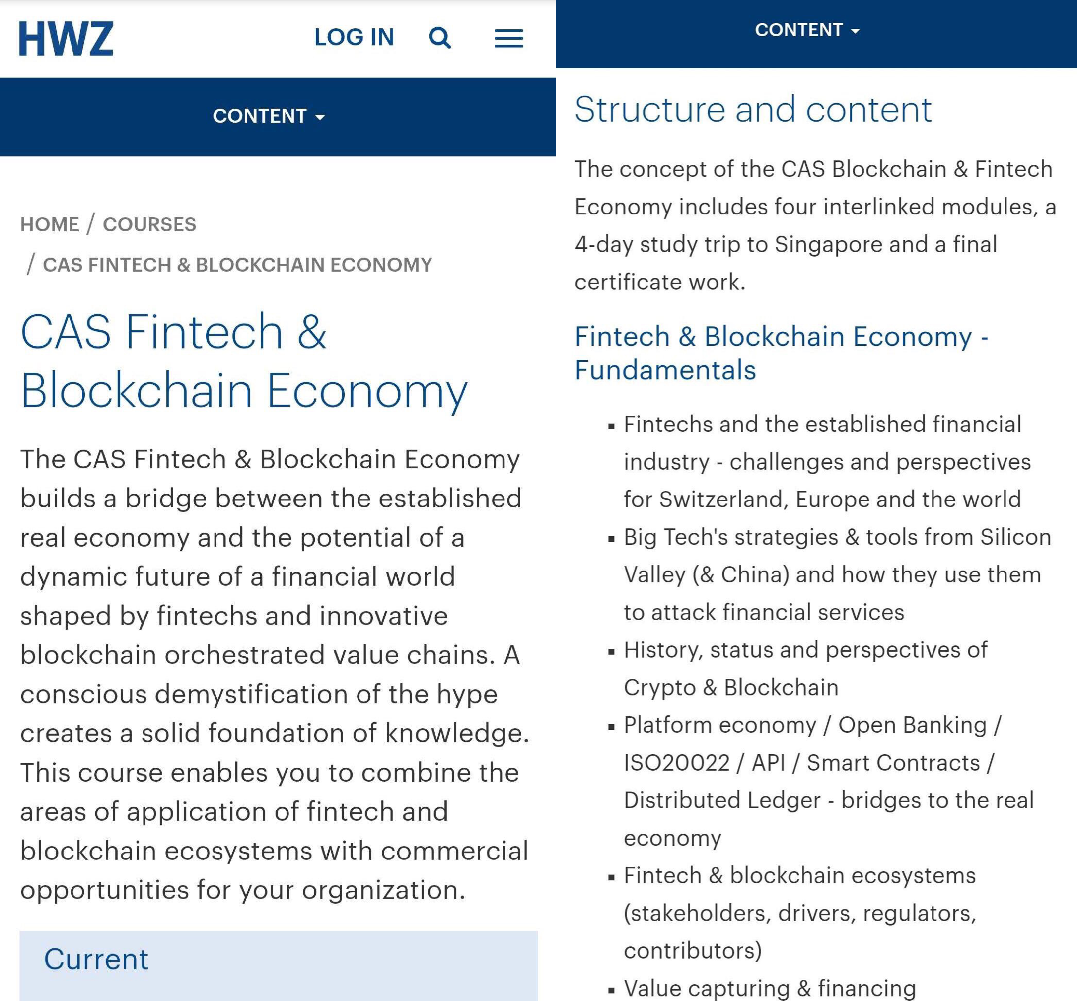Click the CAS Fintech & Blockchain Economy title
The image size is (1077, 1001).
pos(244,361)
